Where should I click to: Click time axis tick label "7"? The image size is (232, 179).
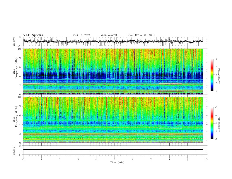[151, 159]
